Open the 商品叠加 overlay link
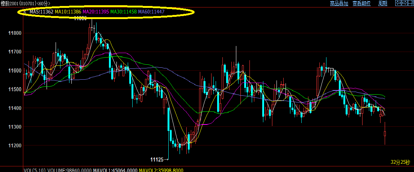This screenshot has width=414, height=172. [x=339, y=4]
